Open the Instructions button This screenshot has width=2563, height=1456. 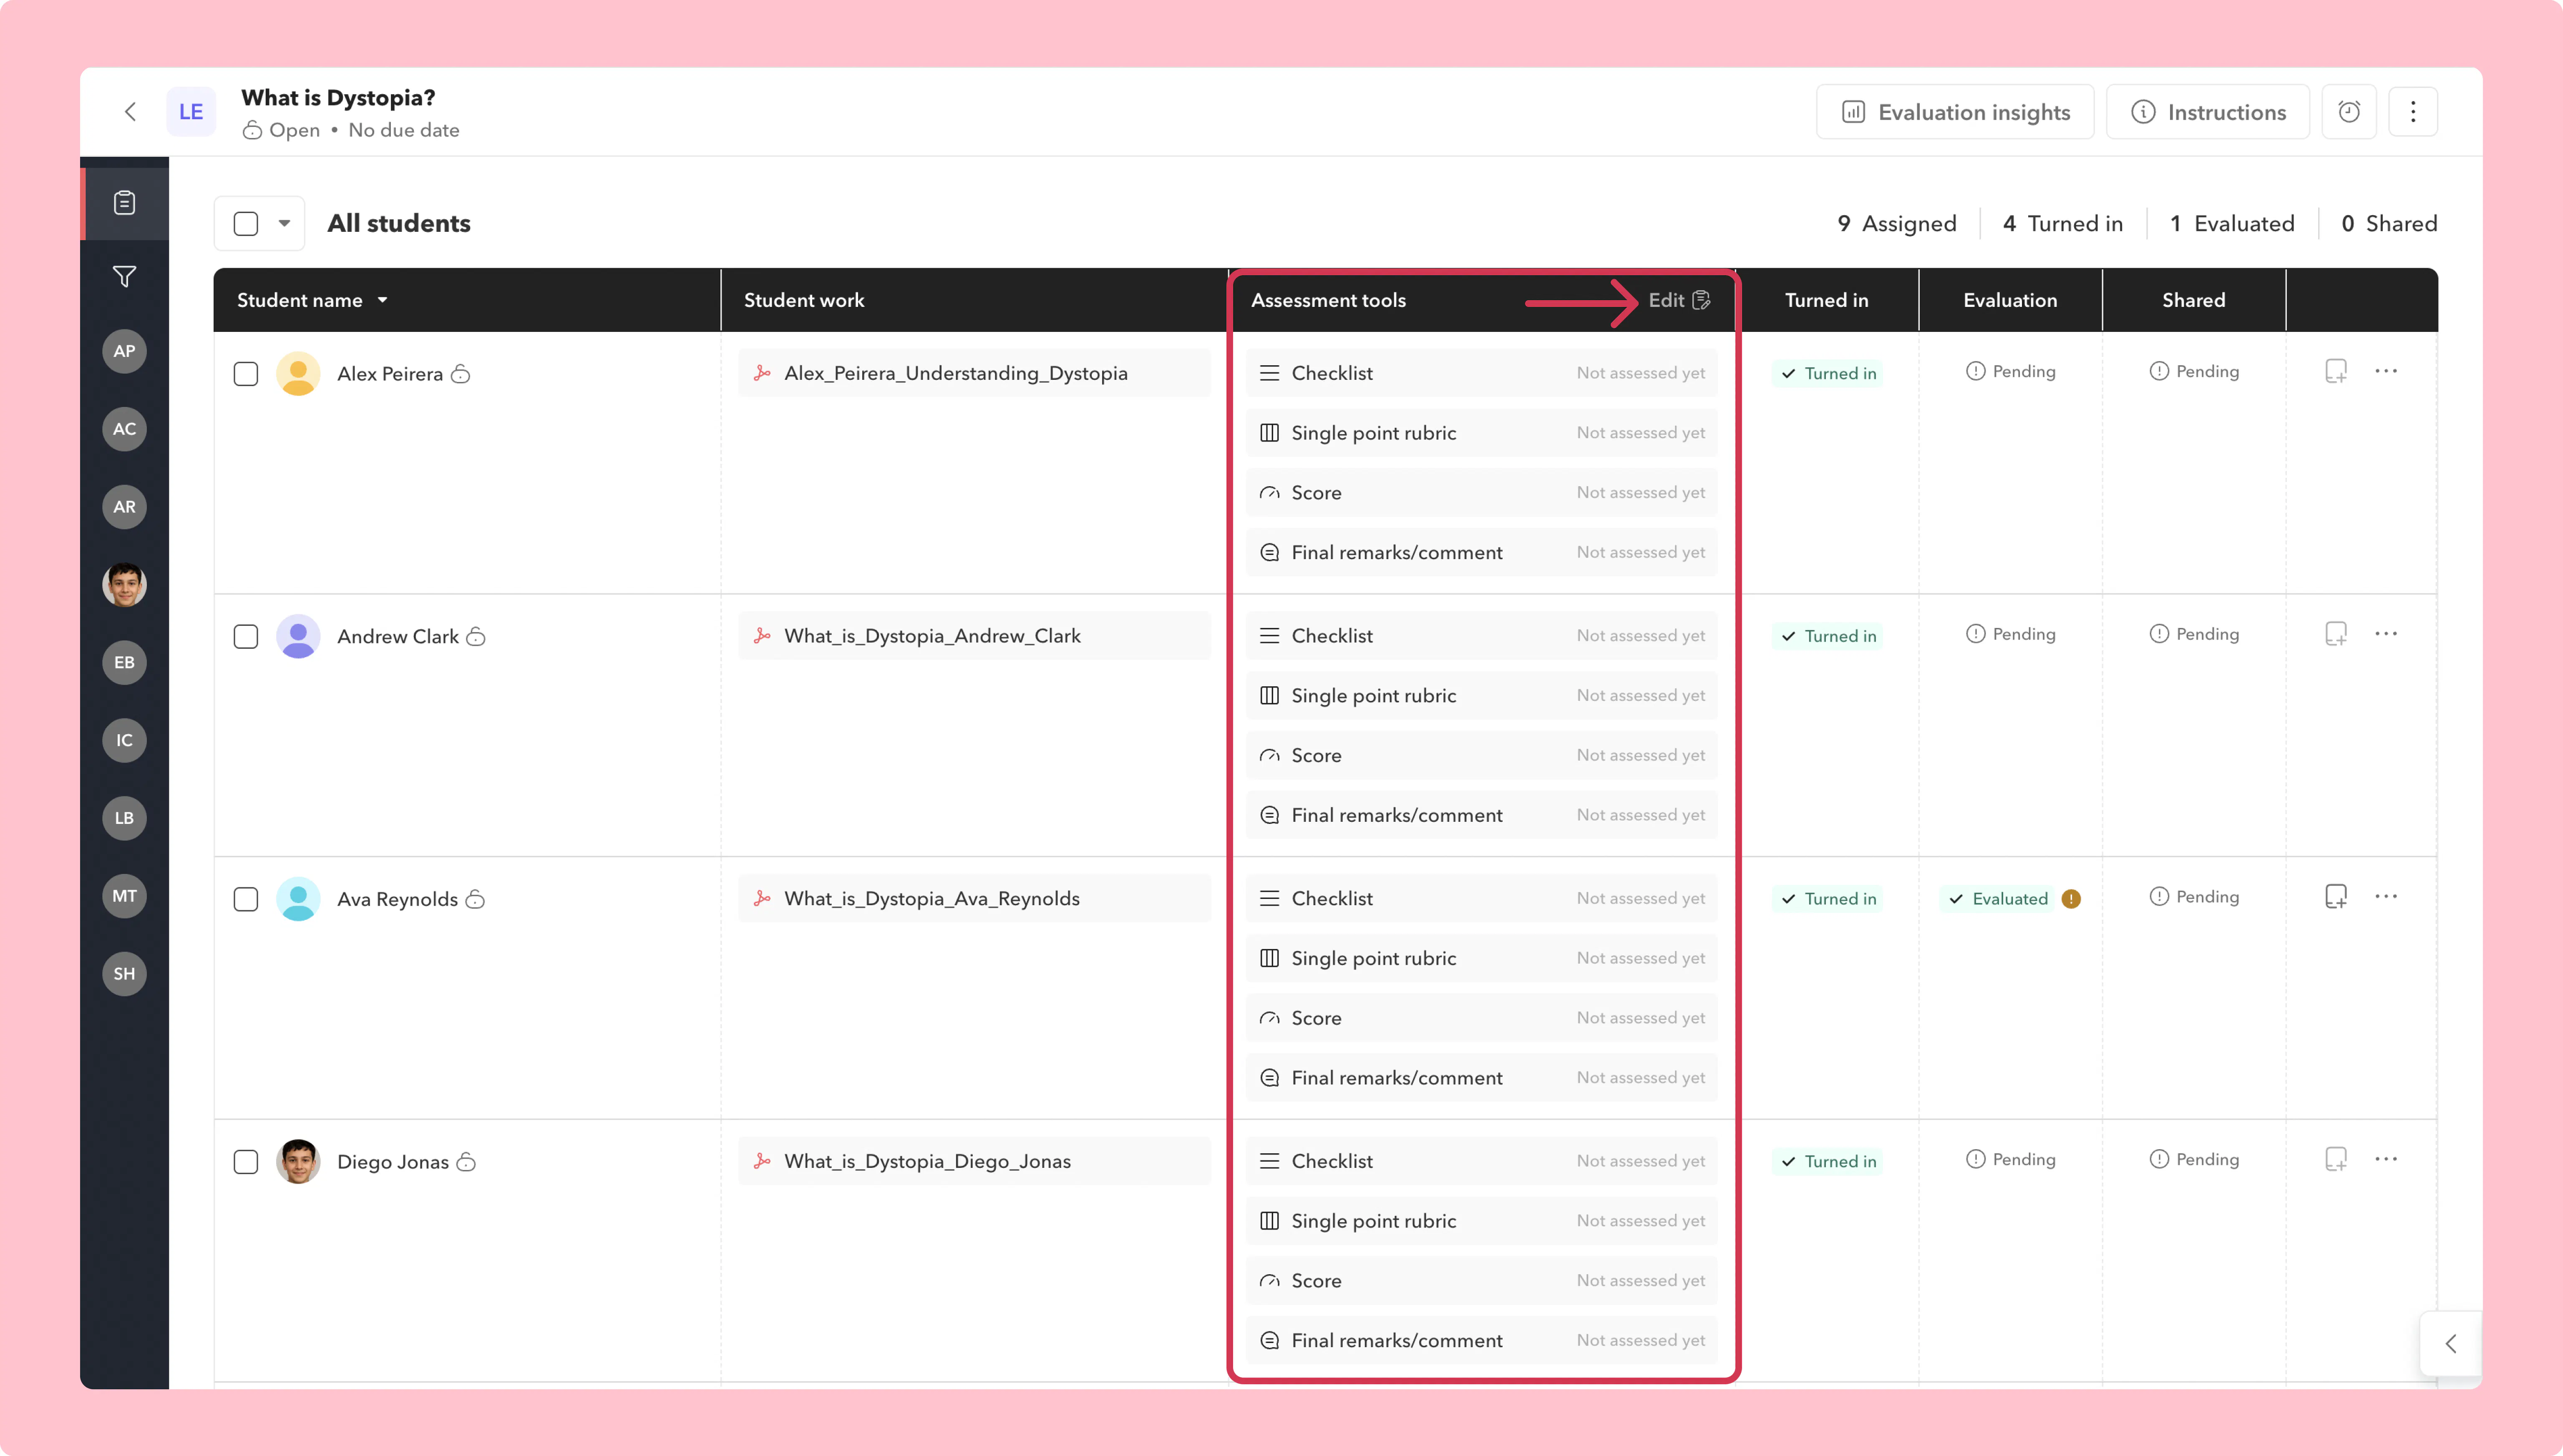[x=2208, y=112]
